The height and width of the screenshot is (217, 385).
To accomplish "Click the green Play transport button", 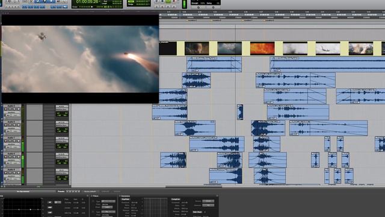I will point(168,2).
